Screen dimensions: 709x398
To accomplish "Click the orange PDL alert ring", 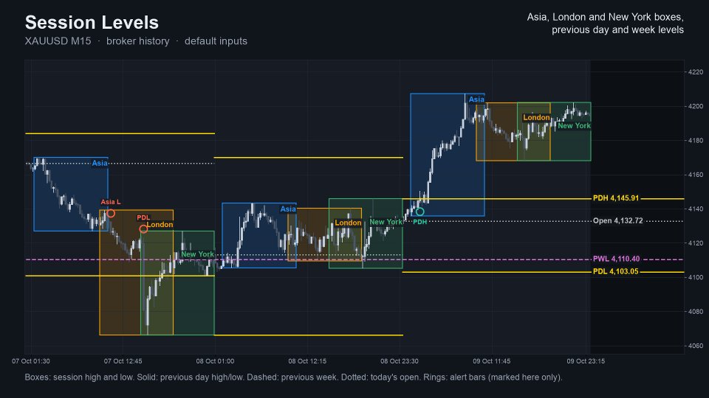I will [x=143, y=229].
